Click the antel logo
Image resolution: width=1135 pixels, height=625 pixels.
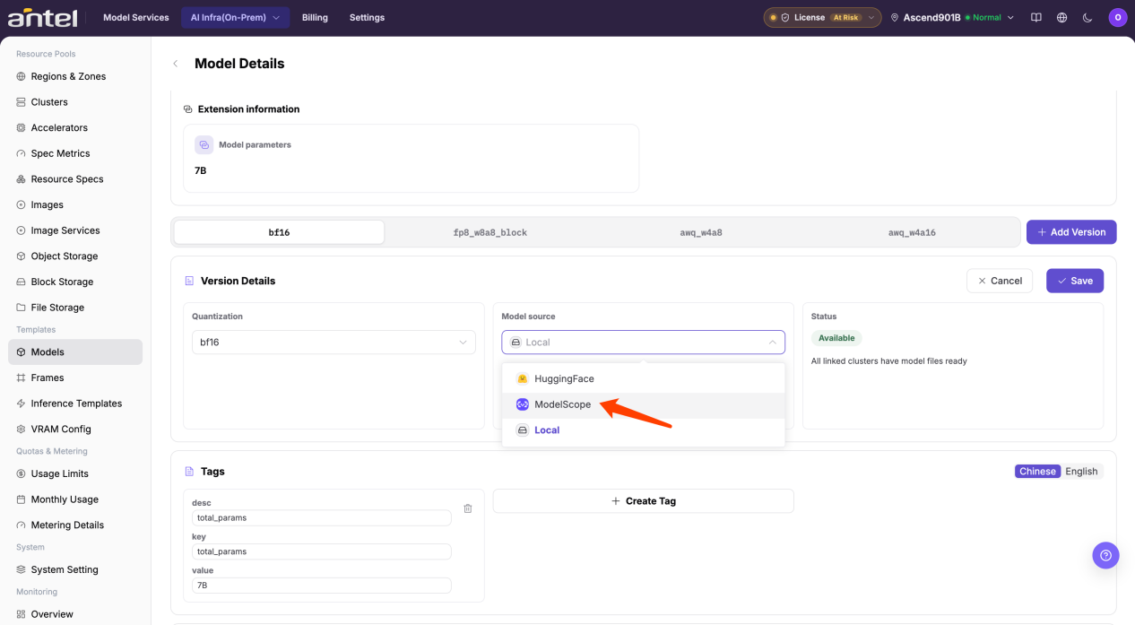tap(42, 17)
